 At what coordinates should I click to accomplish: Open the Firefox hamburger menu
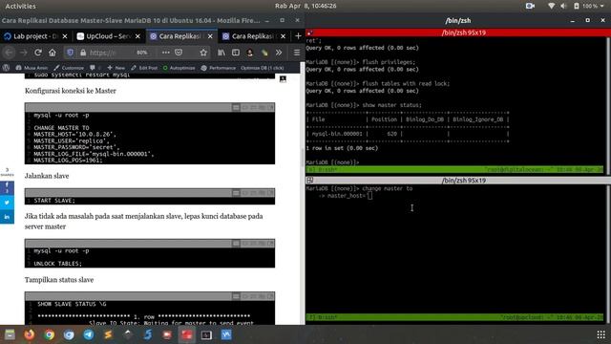point(297,53)
